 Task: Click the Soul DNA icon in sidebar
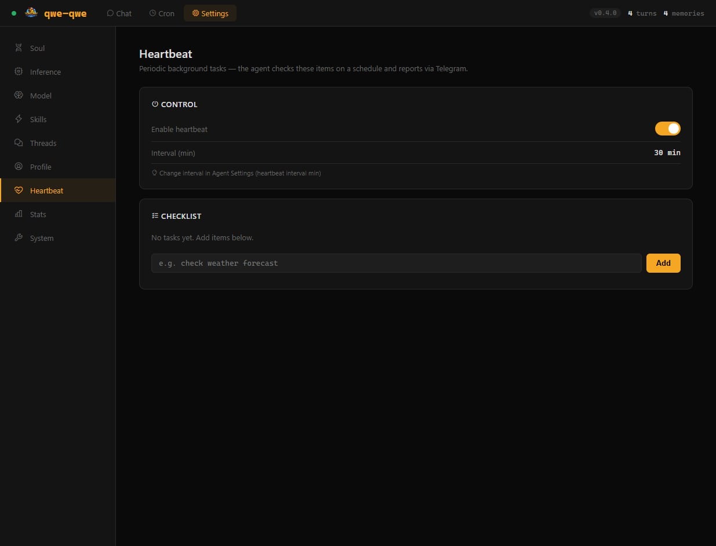click(x=19, y=48)
